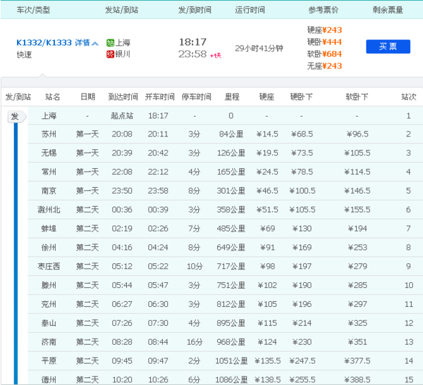
Task: Click the 买票 buy ticket button
Action: point(388,46)
